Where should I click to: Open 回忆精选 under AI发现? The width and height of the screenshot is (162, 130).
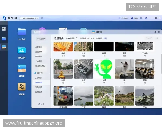(x=39, y=92)
